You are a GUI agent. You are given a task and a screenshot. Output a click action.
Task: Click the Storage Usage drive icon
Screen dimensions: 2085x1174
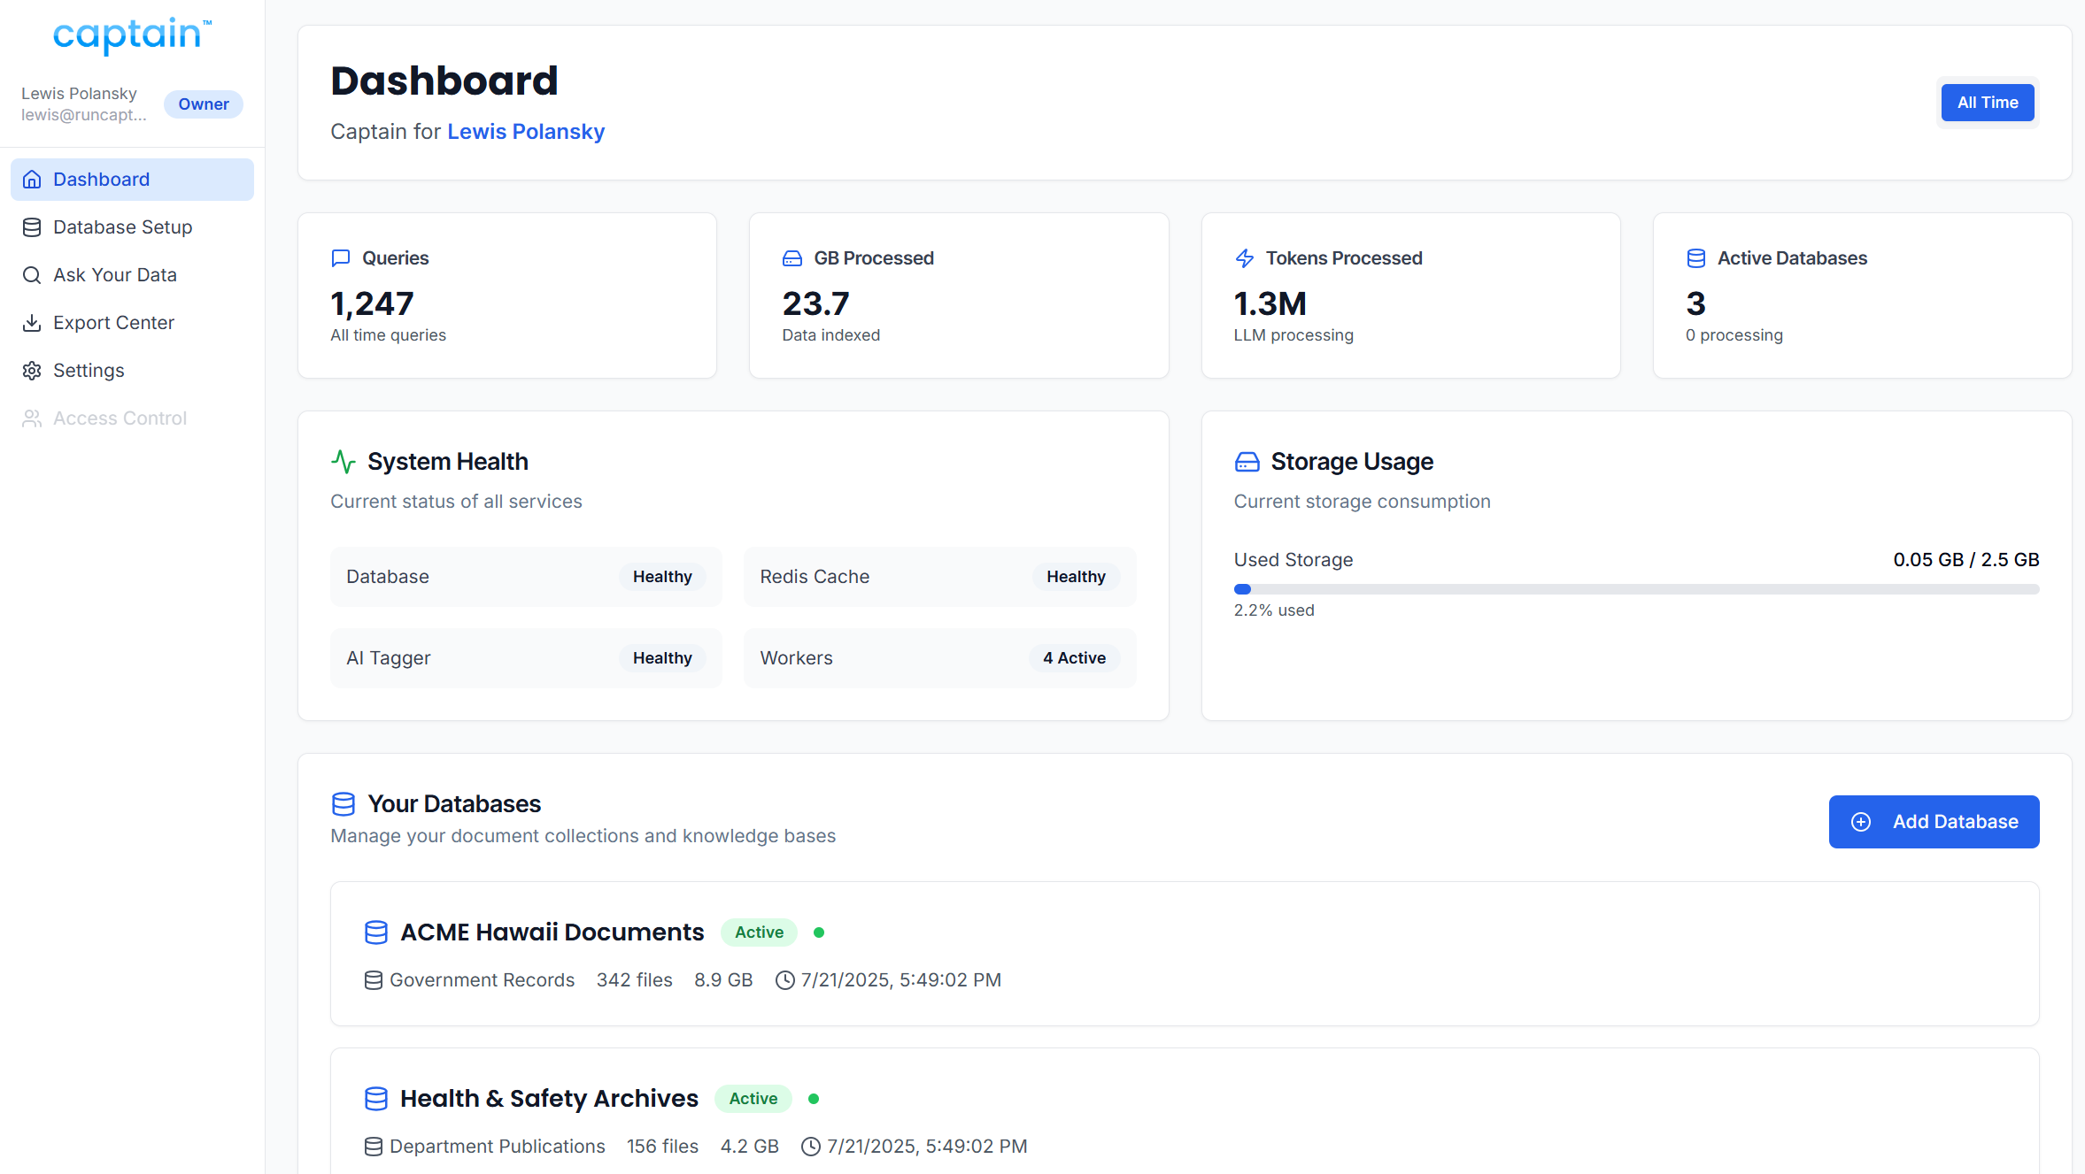tap(1247, 462)
